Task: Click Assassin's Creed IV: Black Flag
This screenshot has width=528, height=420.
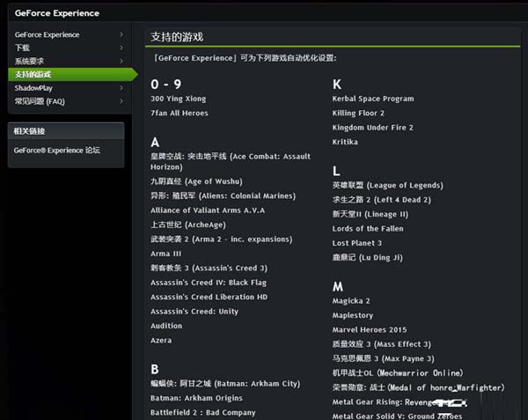Action: pyautogui.click(x=209, y=283)
